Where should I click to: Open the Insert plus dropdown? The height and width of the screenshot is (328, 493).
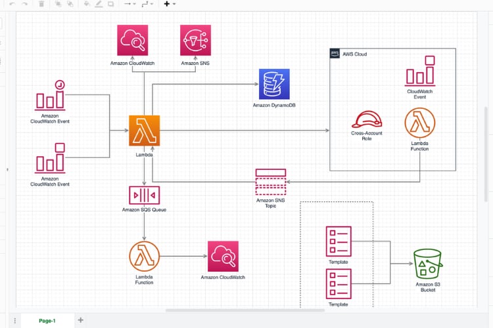[170, 4]
